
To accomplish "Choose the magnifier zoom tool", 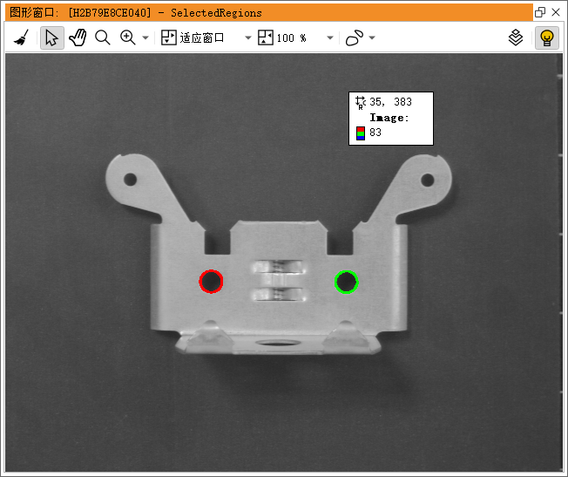I will coord(103,37).
